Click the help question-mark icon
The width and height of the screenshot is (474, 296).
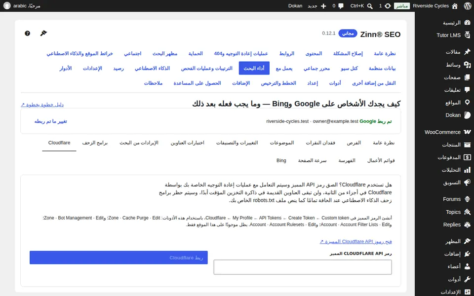point(27,33)
